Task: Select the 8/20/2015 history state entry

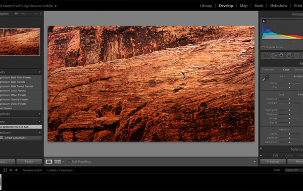Action: click(x=21, y=127)
